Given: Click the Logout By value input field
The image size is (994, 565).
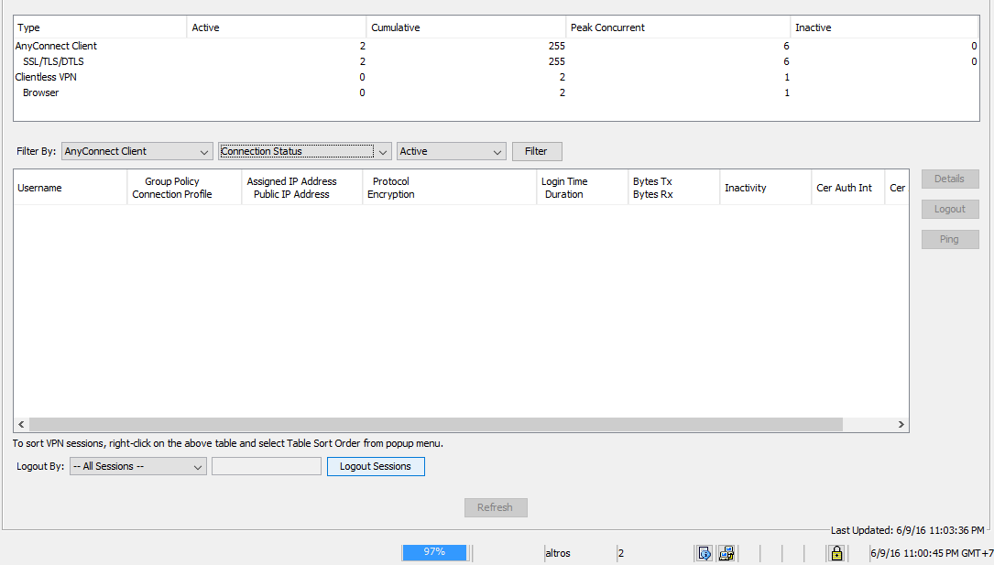Looking at the screenshot, I should pyautogui.click(x=267, y=466).
